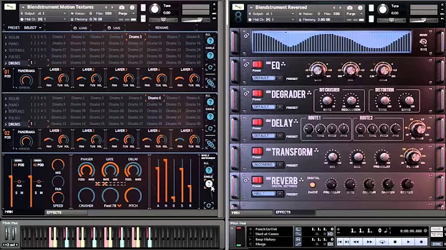The width and height of the screenshot is (446, 250).
Task: Click the Tune knob in Motion Textures
Action: point(155,9)
